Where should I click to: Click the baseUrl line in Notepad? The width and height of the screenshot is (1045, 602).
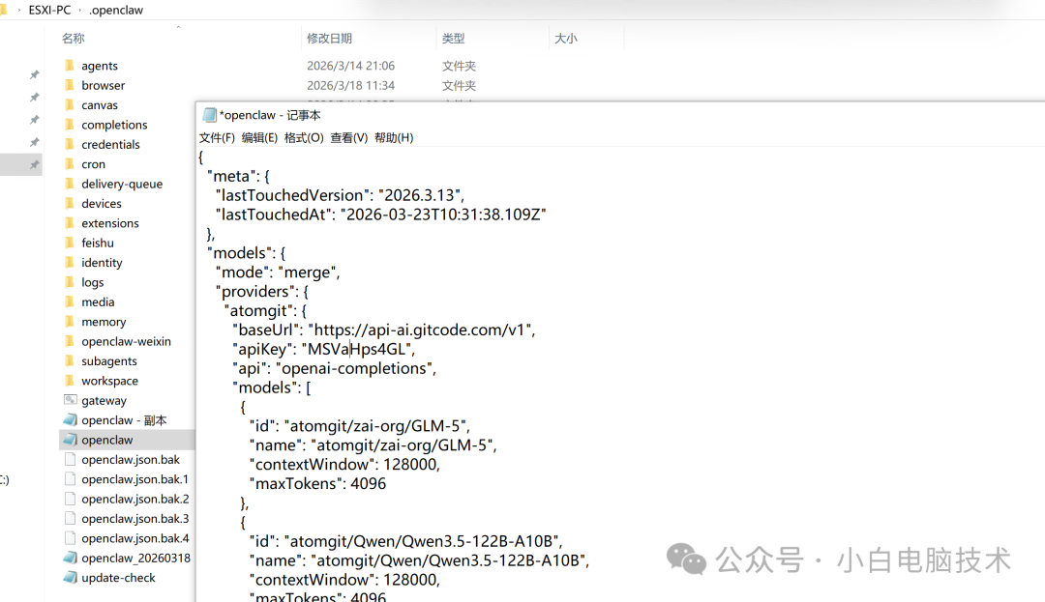click(x=383, y=330)
